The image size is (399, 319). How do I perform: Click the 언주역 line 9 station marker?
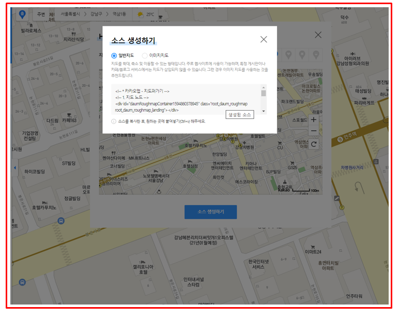point(340,139)
